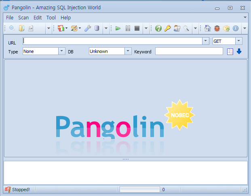Screen dimensions: 251x196
Task: Click the Keyword input field
Action: pyautogui.click(x=189, y=51)
